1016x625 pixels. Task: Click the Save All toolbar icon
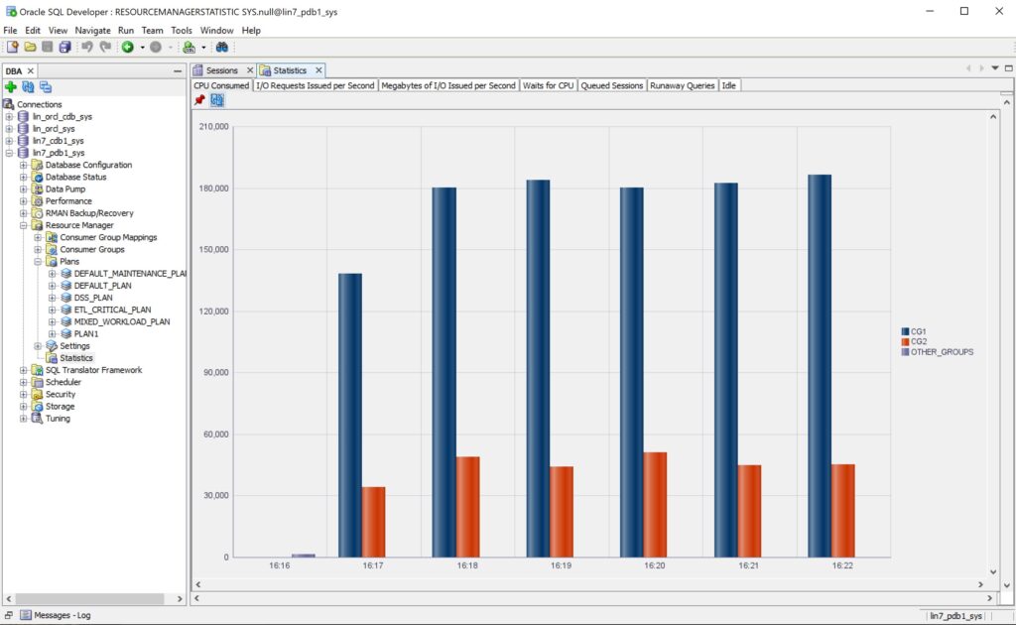point(64,47)
